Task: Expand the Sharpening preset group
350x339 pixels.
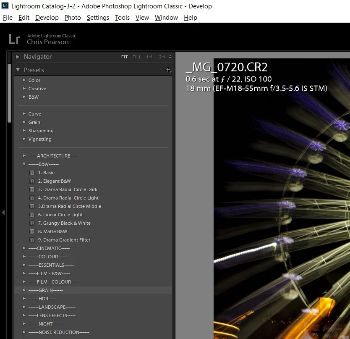Action: click(24, 131)
